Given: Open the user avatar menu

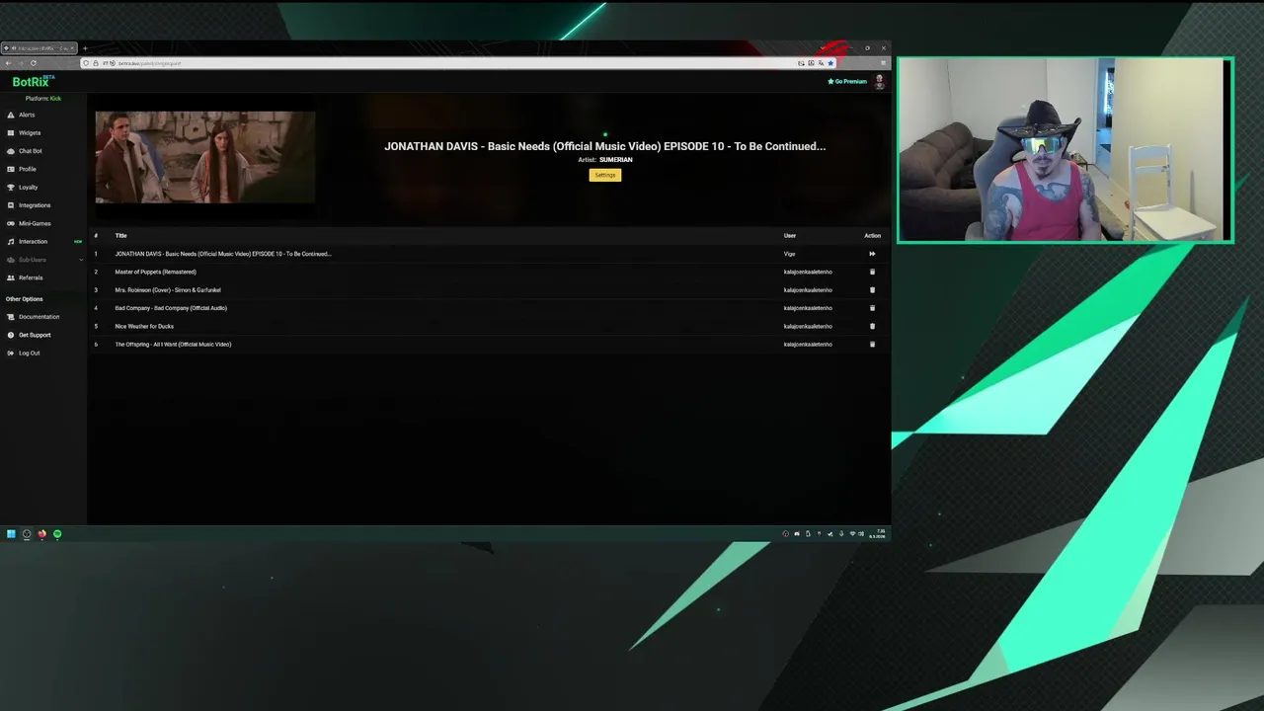Looking at the screenshot, I should [x=879, y=82].
